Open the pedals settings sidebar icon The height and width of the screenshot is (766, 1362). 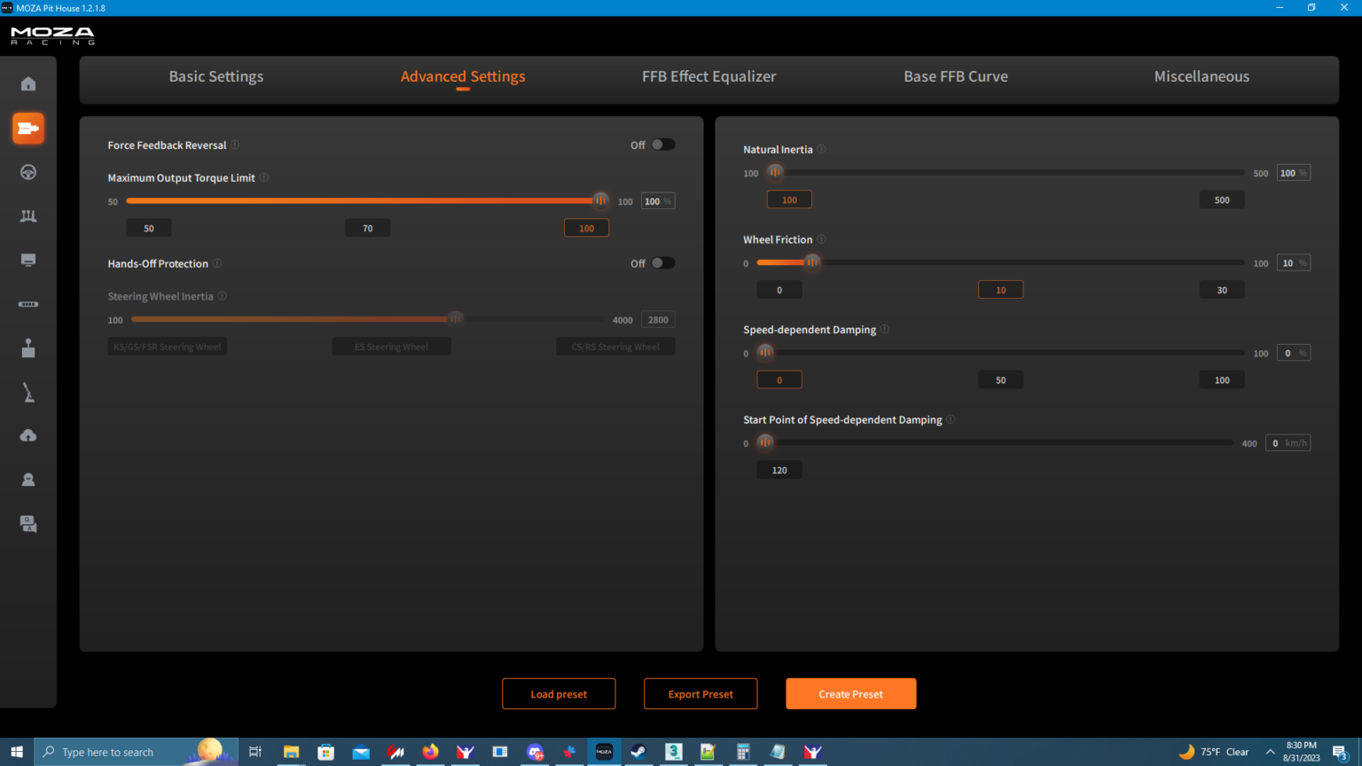28,216
